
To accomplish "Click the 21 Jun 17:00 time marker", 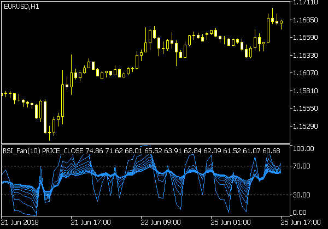I will pyautogui.click(x=91, y=222).
